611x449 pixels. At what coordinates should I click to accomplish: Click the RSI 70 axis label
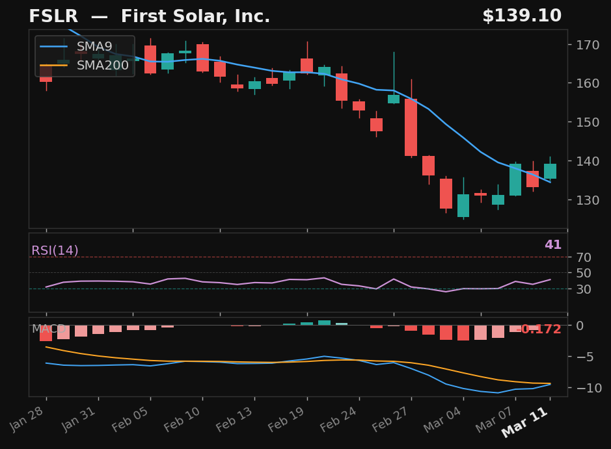(584, 257)
